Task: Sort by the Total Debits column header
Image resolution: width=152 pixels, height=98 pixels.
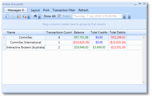Action: (x=118, y=32)
